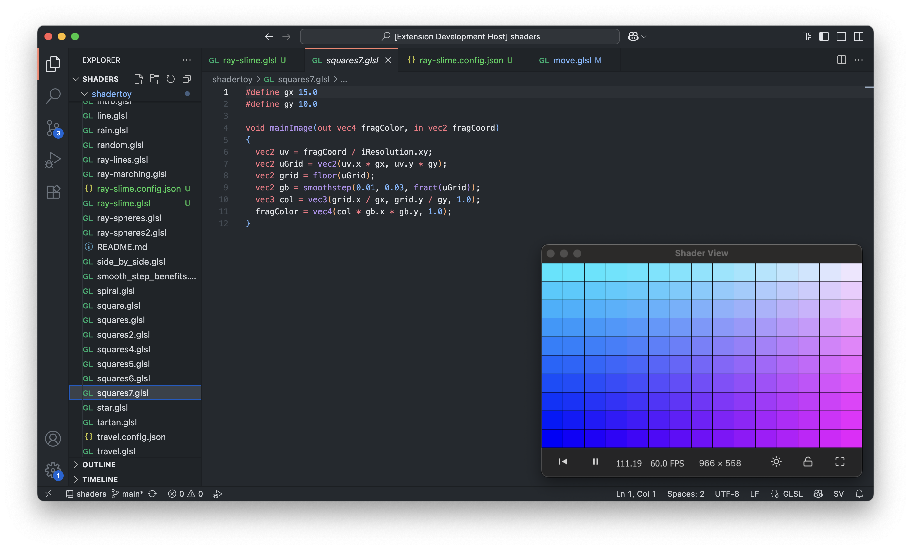Toggle the bottom panel visibility
The height and width of the screenshot is (550, 911).
tap(841, 36)
